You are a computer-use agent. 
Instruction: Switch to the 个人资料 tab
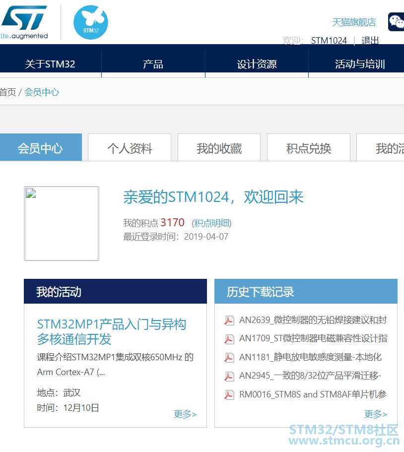point(130,147)
